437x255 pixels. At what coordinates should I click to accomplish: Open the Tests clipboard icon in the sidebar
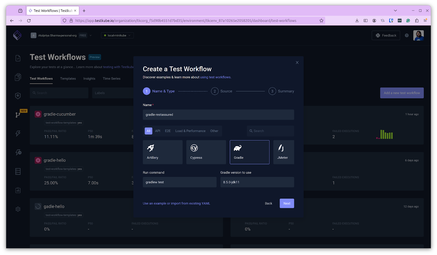(18, 58)
